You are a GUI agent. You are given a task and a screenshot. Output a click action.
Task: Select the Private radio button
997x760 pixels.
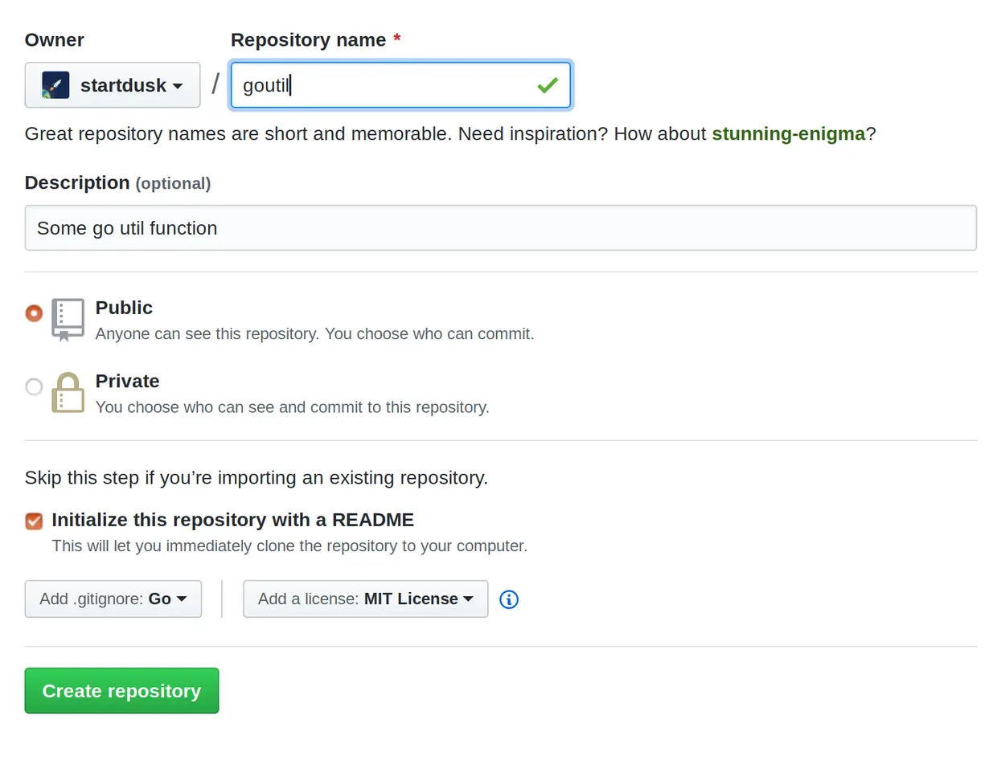[x=34, y=387]
